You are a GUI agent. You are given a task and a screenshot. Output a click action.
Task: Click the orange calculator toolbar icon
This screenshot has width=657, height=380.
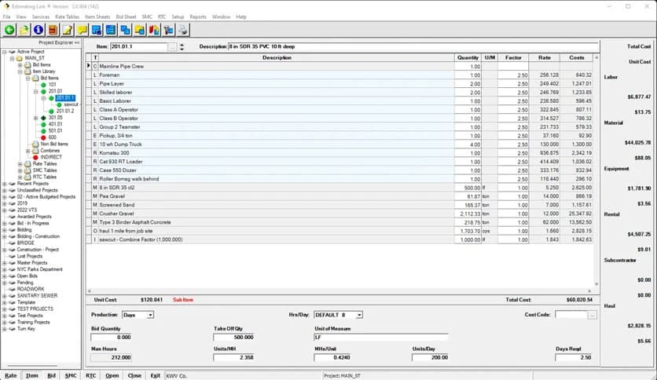(x=53, y=30)
